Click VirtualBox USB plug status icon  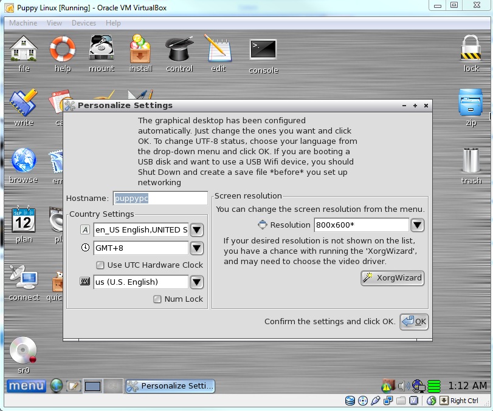pyautogui.click(x=376, y=401)
